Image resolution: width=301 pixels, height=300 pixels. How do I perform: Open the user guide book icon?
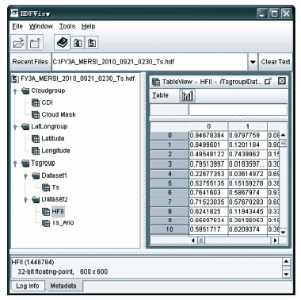pos(62,42)
